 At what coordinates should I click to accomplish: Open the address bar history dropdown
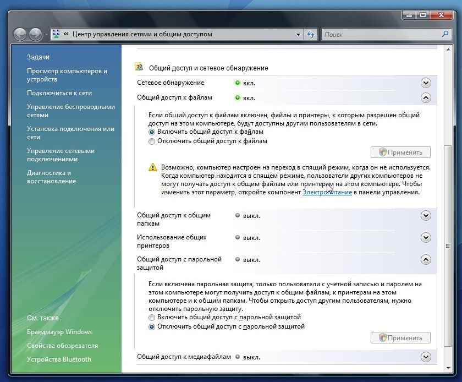pos(299,34)
